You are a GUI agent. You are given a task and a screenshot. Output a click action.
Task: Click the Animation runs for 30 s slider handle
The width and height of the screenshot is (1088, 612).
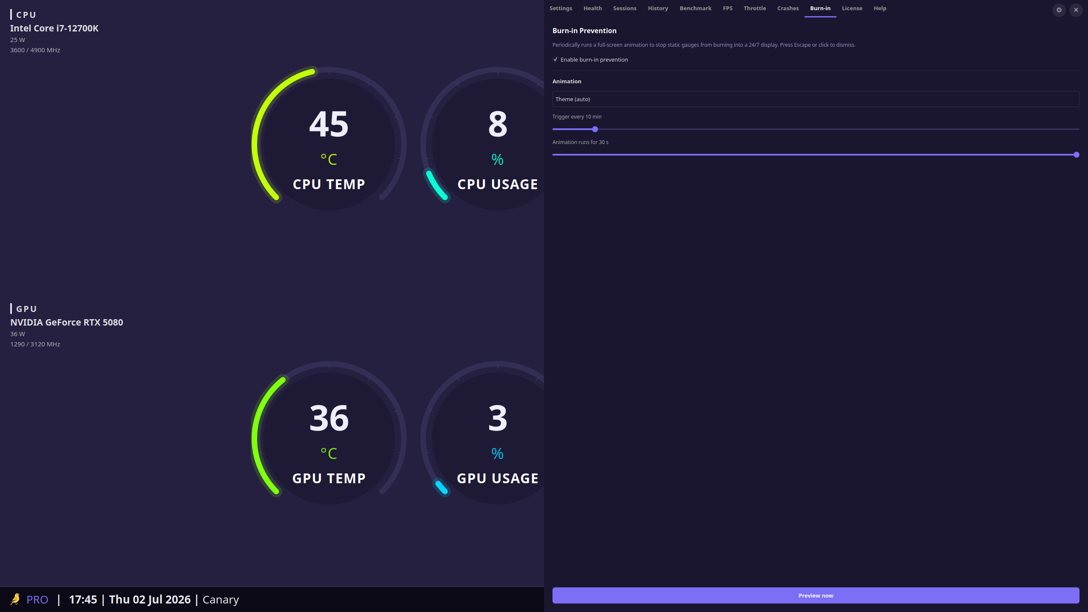coord(1076,155)
